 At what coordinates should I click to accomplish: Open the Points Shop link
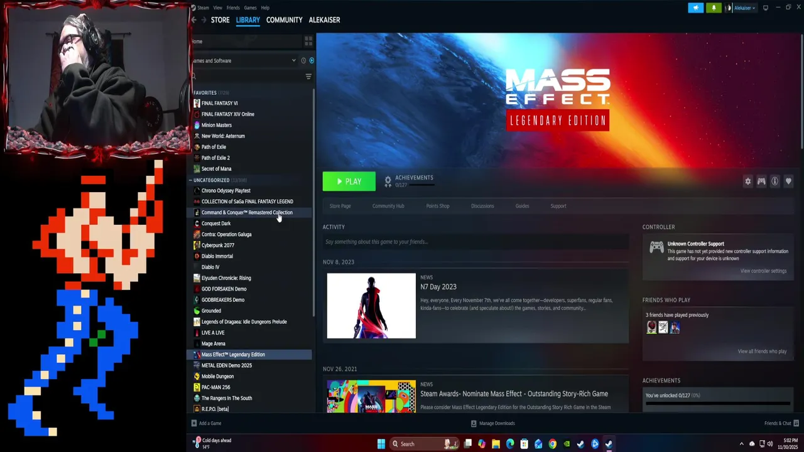pyautogui.click(x=438, y=206)
